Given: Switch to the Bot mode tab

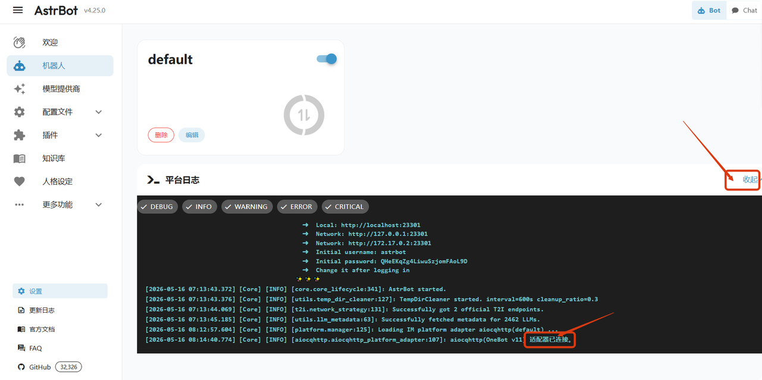Looking at the screenshot, I should pos(709,10).
